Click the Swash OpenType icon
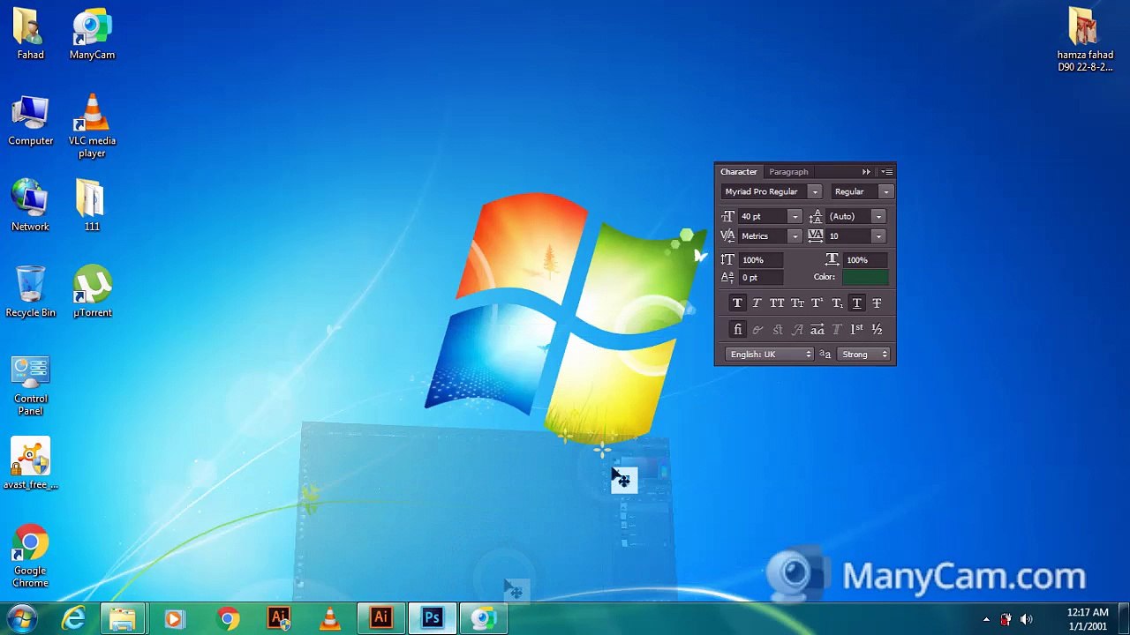The height and width of the screenshot is (635, 1130). [797, 330]
